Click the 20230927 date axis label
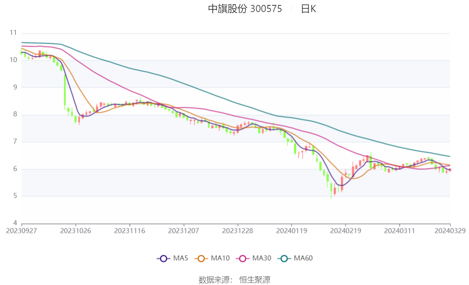 (x=22, y=231)
